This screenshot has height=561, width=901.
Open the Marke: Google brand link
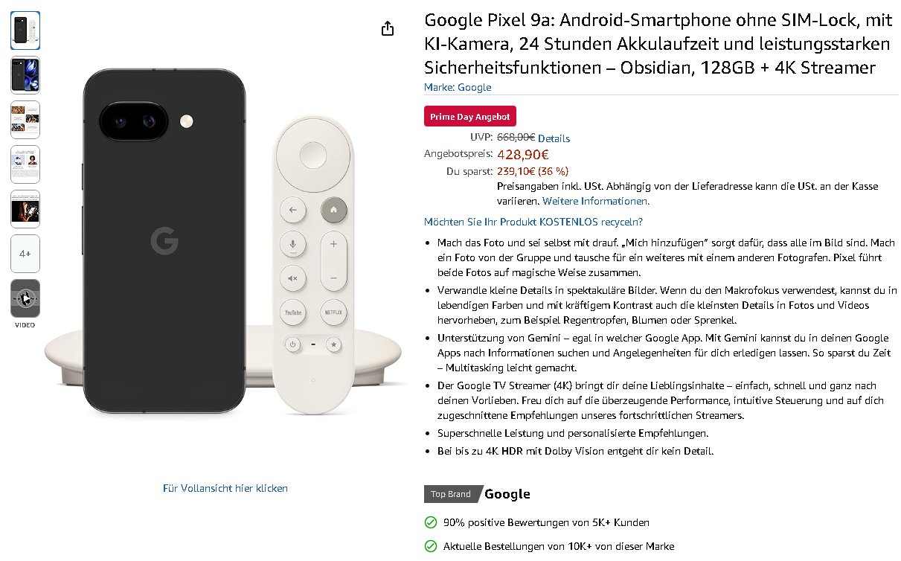tap(458, 87)
